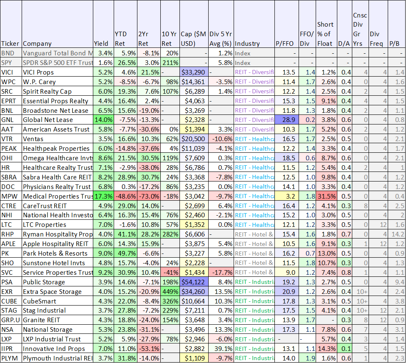Viewport: 406px width, 363px height.
Task: Click American Assets Trust cap $1,394
Action: (x=194, y=129)
